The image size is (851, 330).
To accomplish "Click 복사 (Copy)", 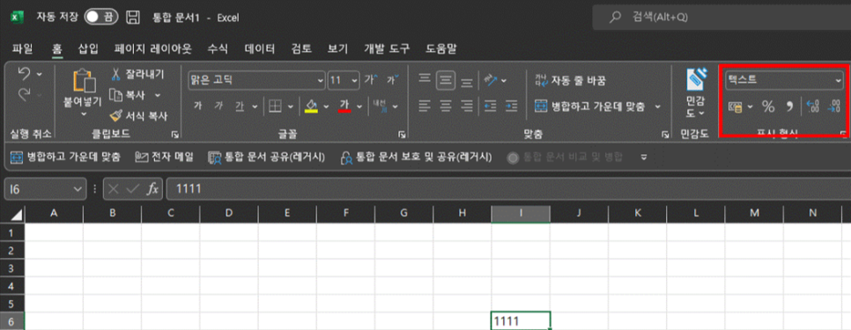I will [x=129, y=95].
